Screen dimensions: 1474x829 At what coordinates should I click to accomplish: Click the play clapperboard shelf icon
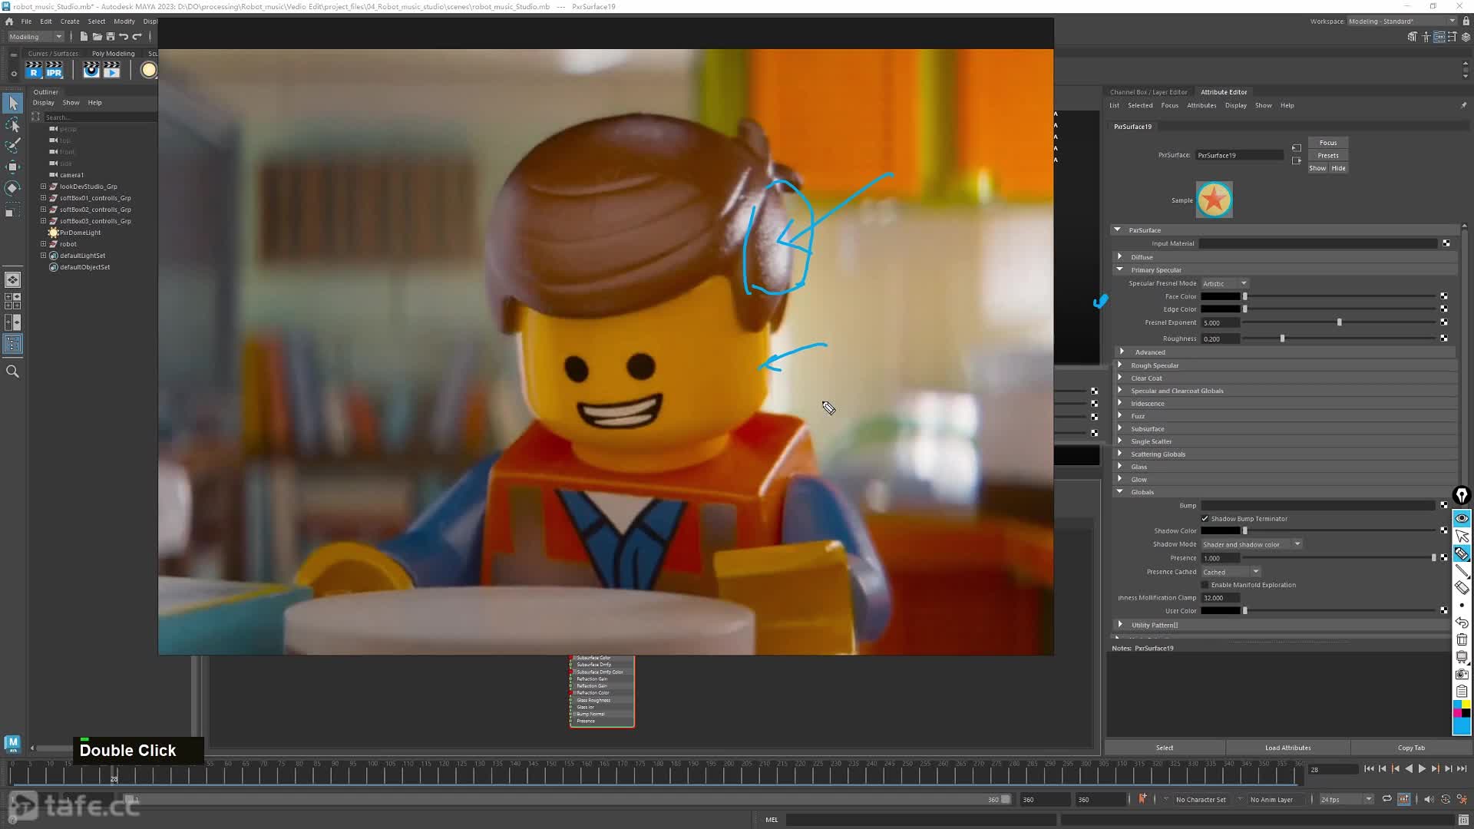click(x=112, y=71)
